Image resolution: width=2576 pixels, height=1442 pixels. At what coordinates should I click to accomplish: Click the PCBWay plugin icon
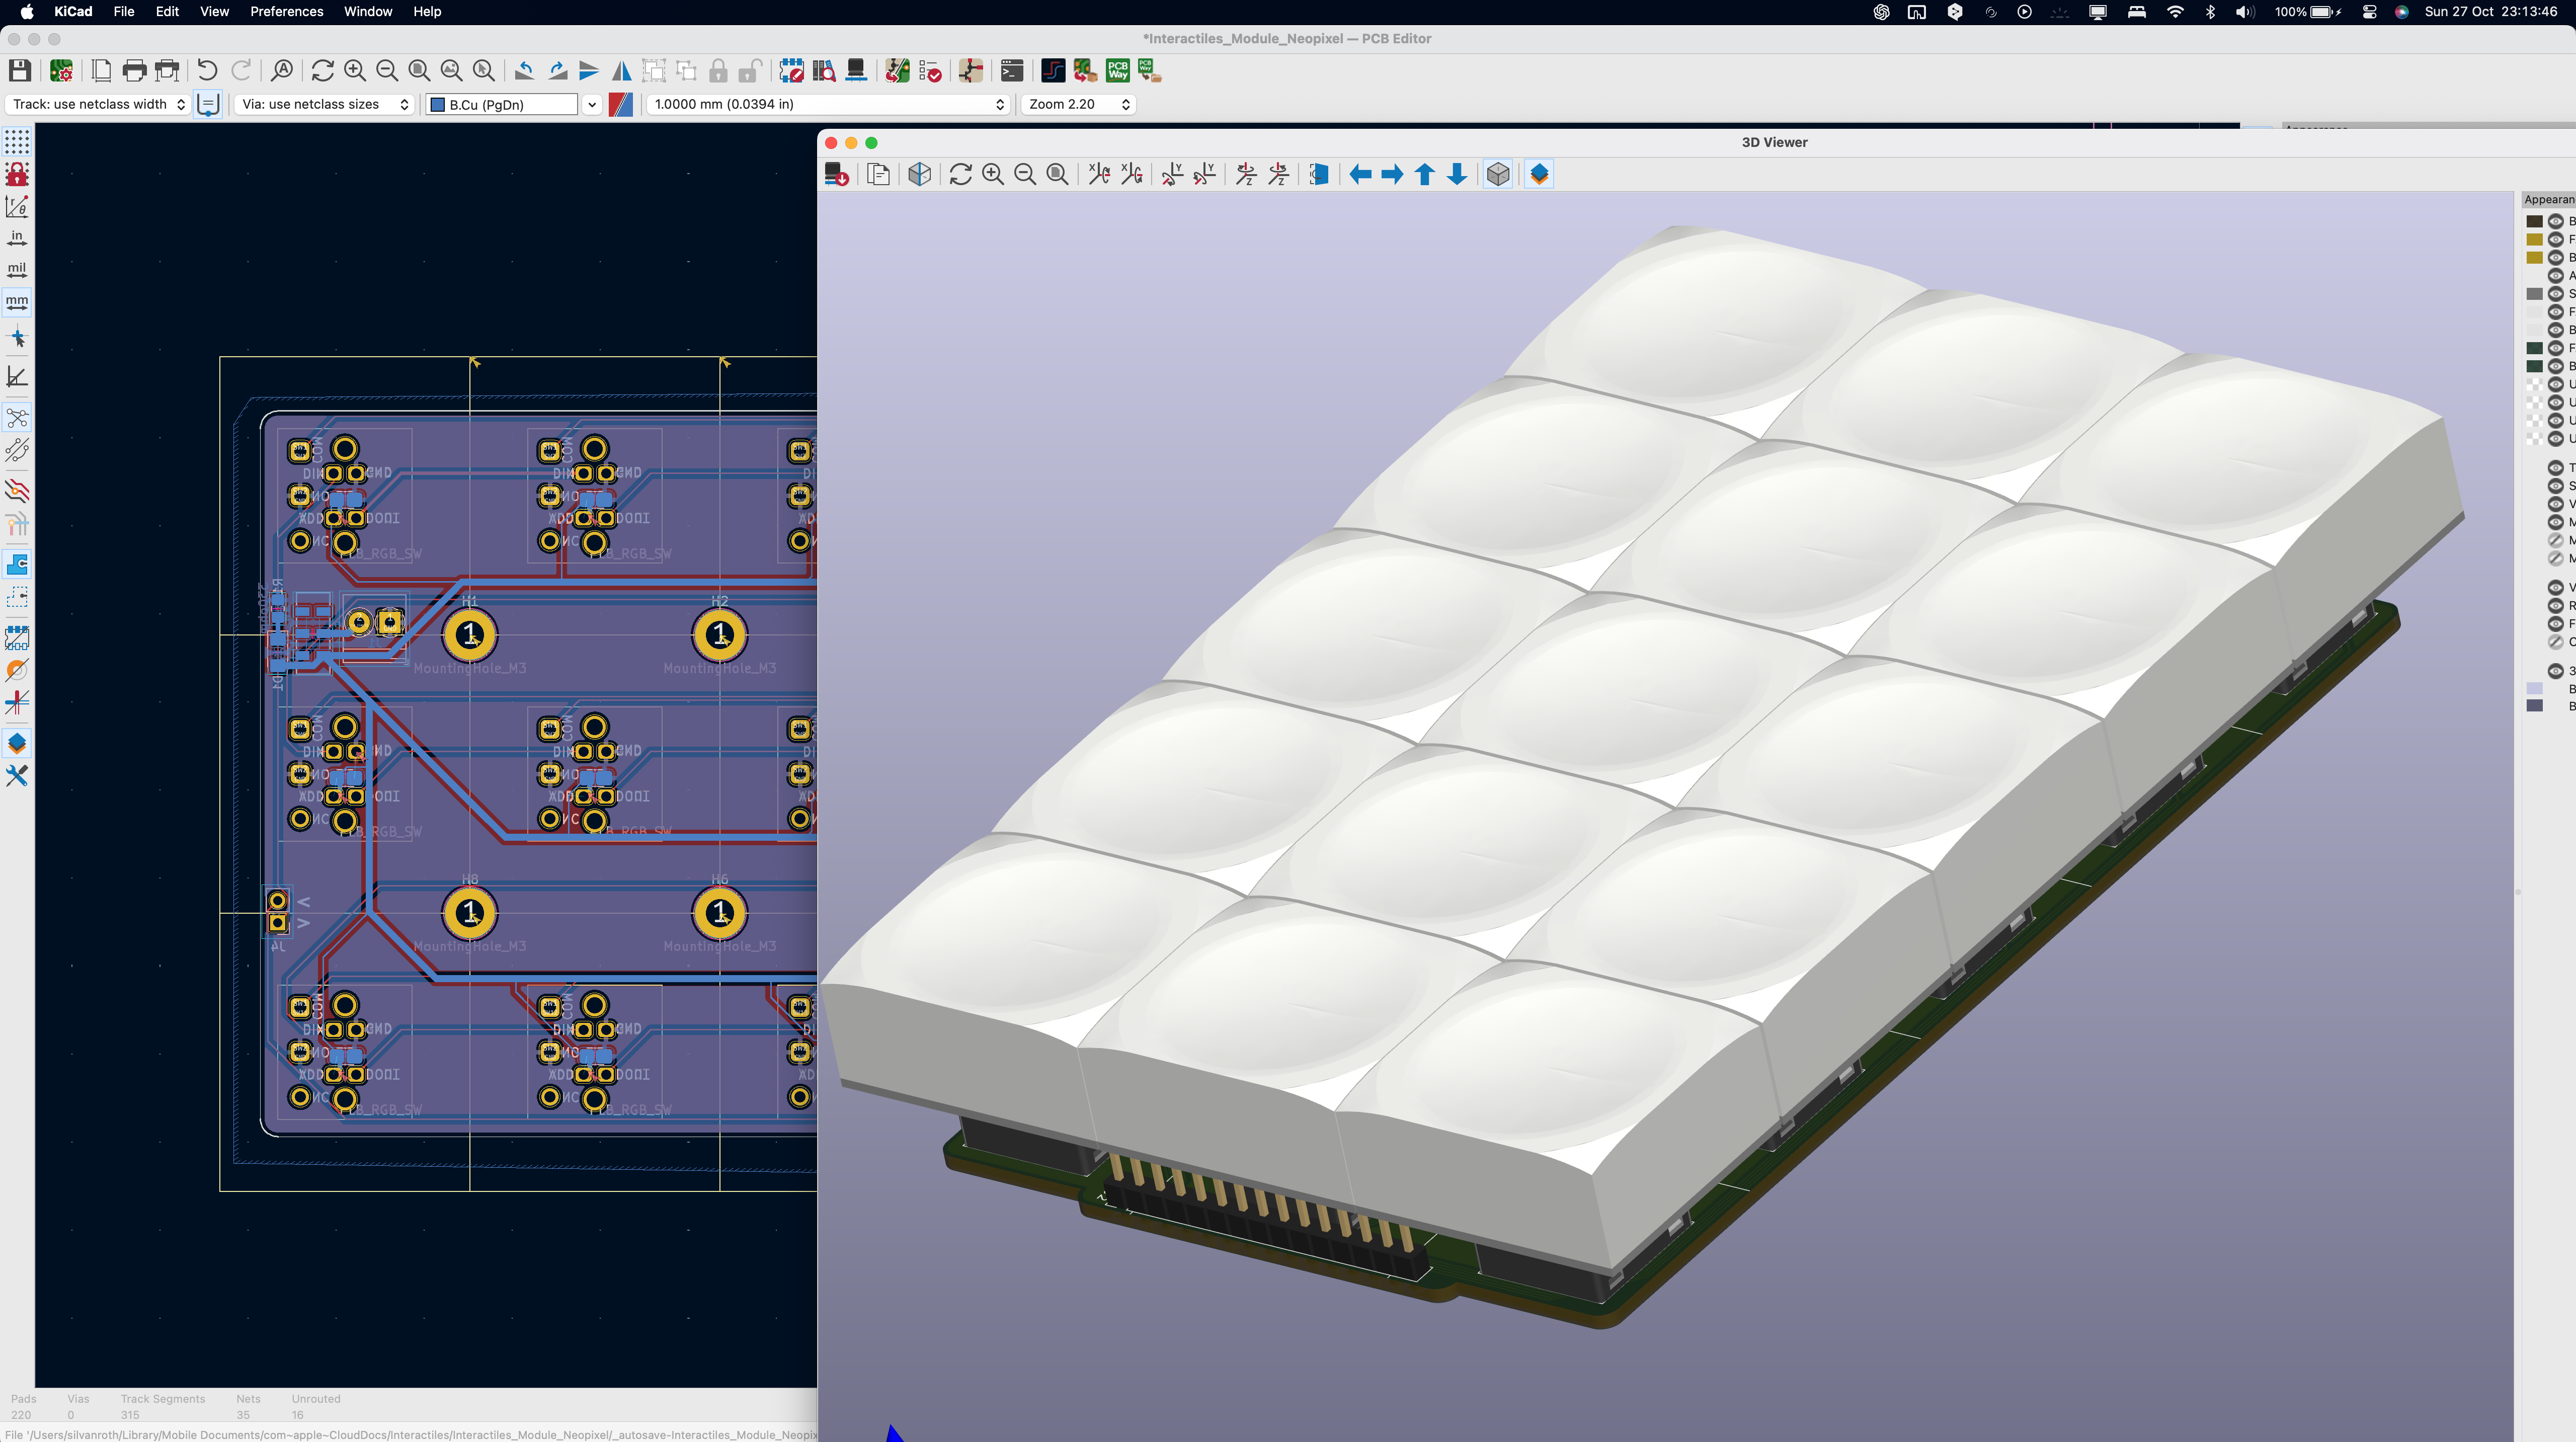pos(1117,70)
